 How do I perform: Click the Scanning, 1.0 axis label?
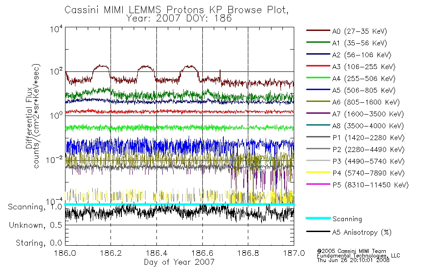pyautogui.click(x=35, y=207)
